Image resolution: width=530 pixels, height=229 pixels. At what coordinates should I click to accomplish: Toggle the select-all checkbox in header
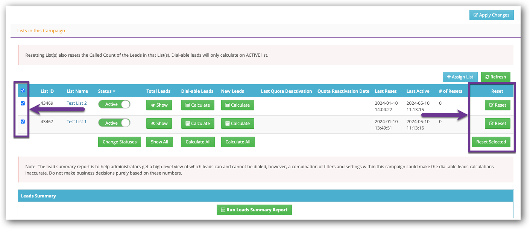[23, 90]
